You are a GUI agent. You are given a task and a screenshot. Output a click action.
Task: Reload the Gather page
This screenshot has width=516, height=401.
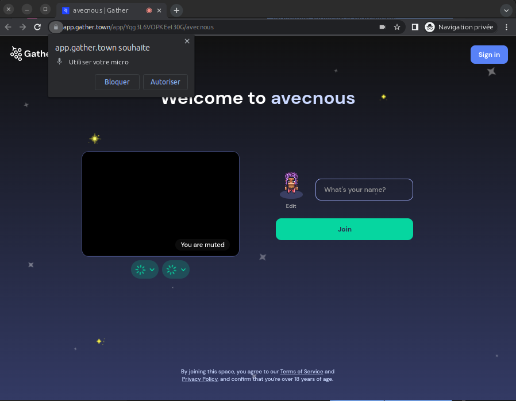click(x=37, y=27)
